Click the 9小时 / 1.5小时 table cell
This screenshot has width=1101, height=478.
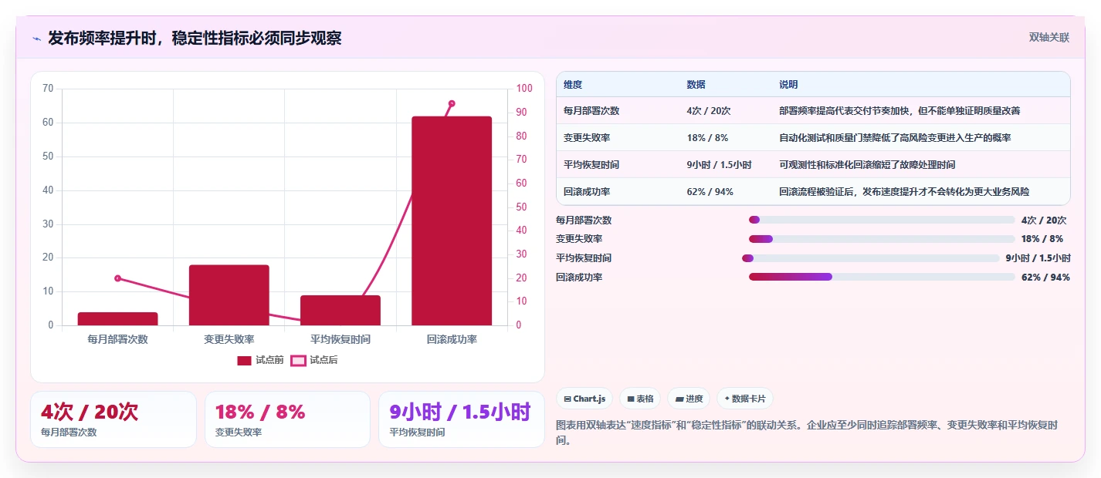click(x=719, y=165)
